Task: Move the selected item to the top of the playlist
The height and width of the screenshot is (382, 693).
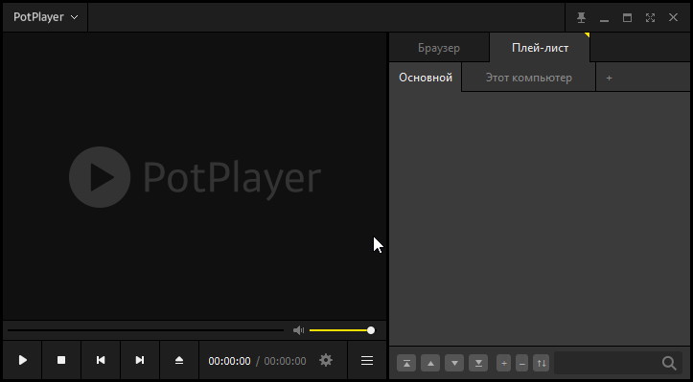Action: [x=406, y=364]
